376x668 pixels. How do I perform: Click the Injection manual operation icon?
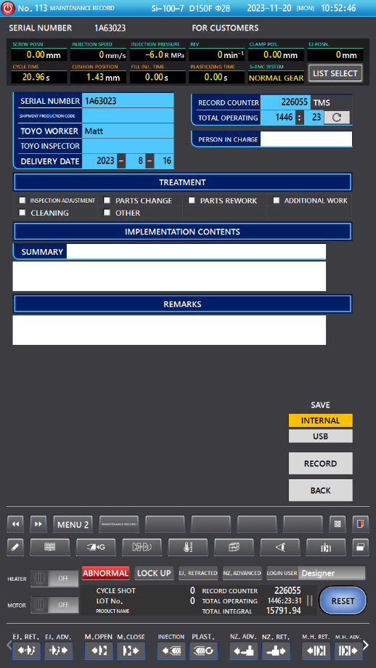[171, 651]
